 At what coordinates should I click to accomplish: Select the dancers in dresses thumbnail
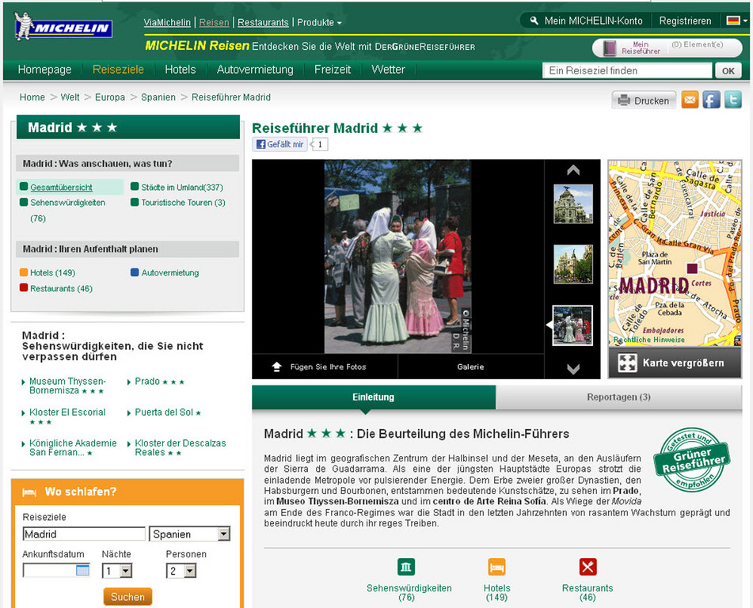[x=572, y=325]
